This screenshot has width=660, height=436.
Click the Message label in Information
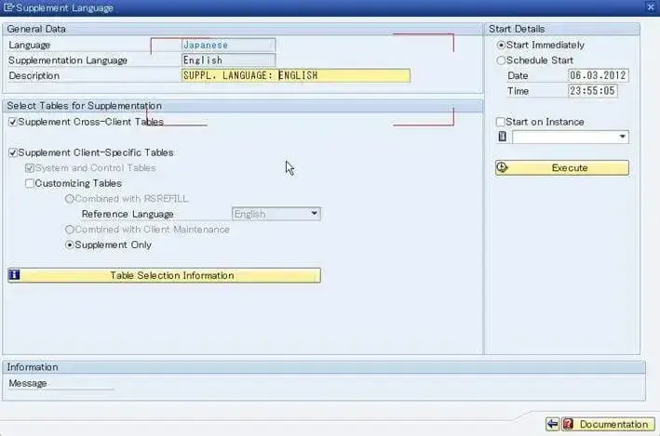28,383
